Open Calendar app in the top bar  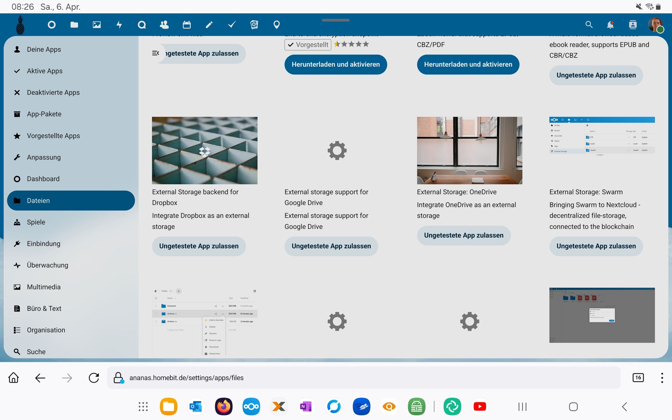187,25
